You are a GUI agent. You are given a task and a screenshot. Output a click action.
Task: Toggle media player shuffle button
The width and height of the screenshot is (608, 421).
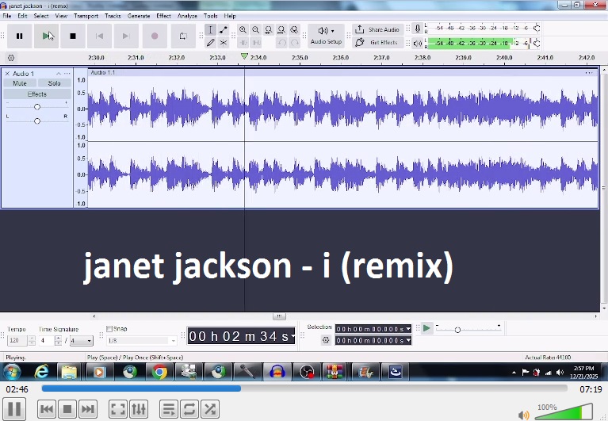[210, 409]
